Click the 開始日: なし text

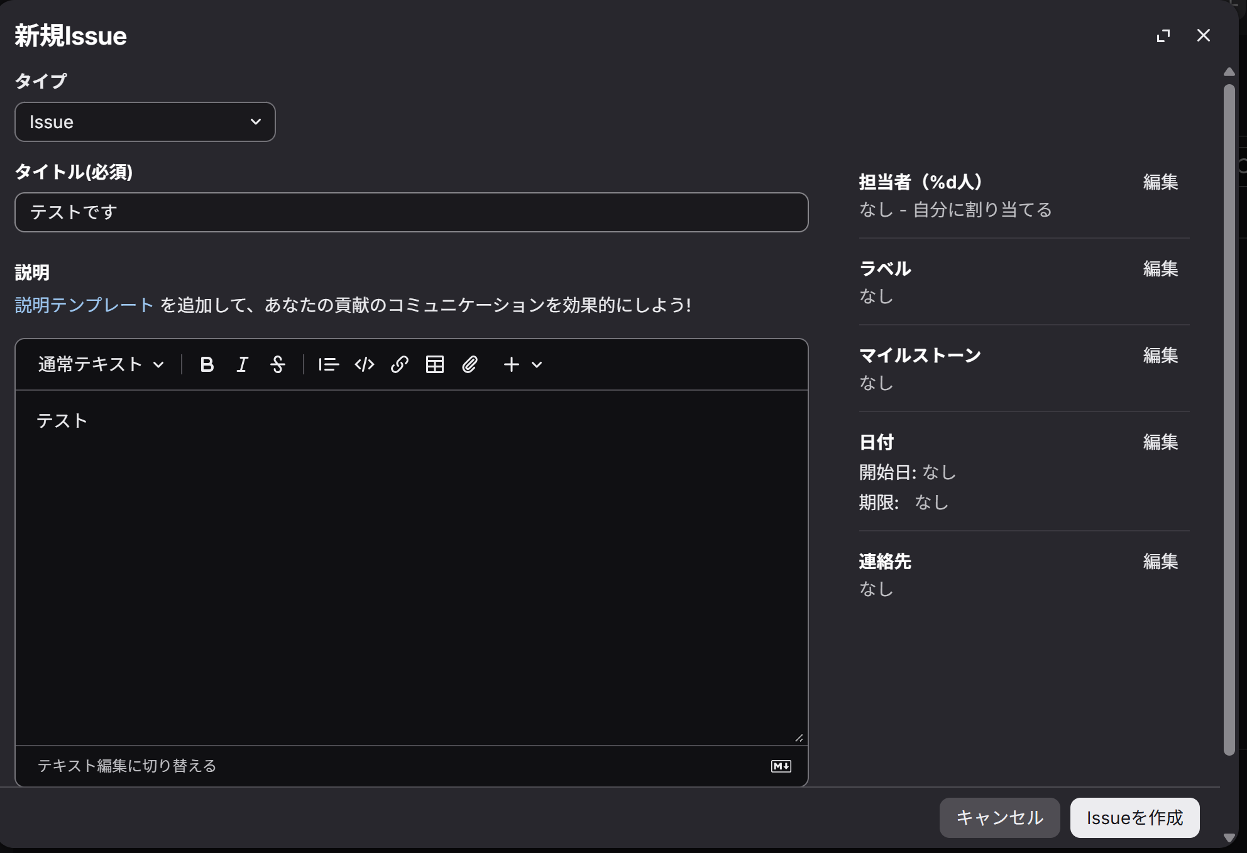(908, 472)
